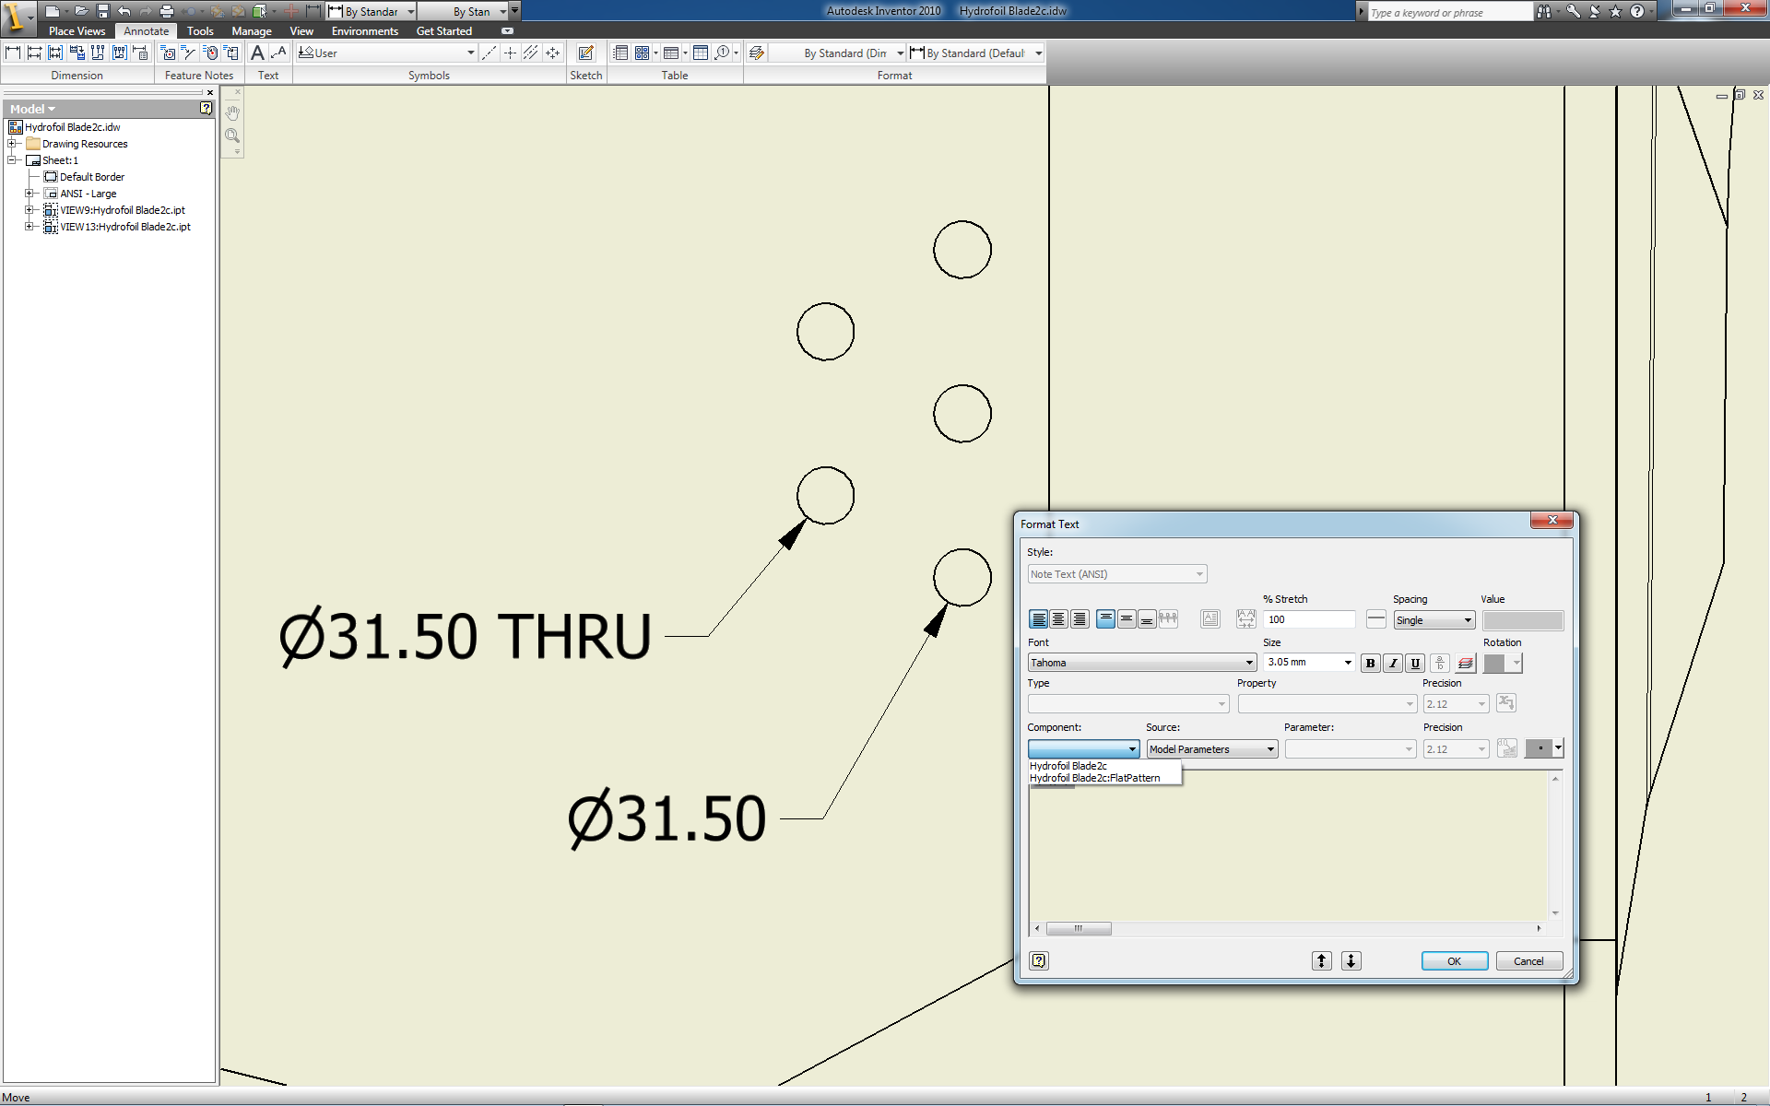The image size is (1770, 1106).
Task: Open the Manage ribbon tab
Action: click(251, 30)
